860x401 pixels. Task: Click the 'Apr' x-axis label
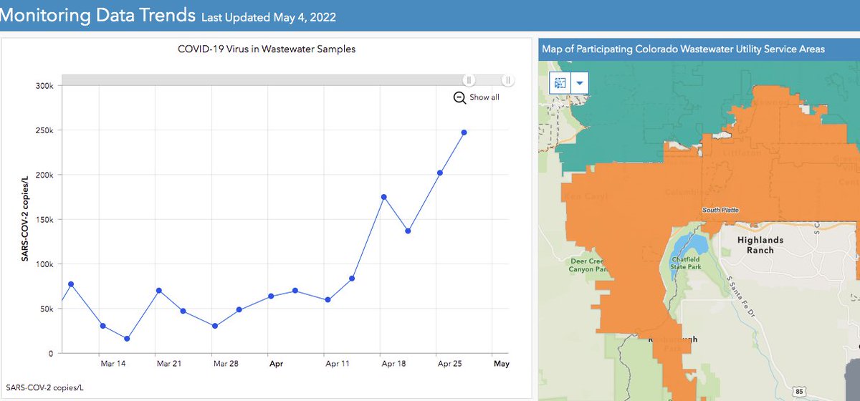[x=277, y=364]
